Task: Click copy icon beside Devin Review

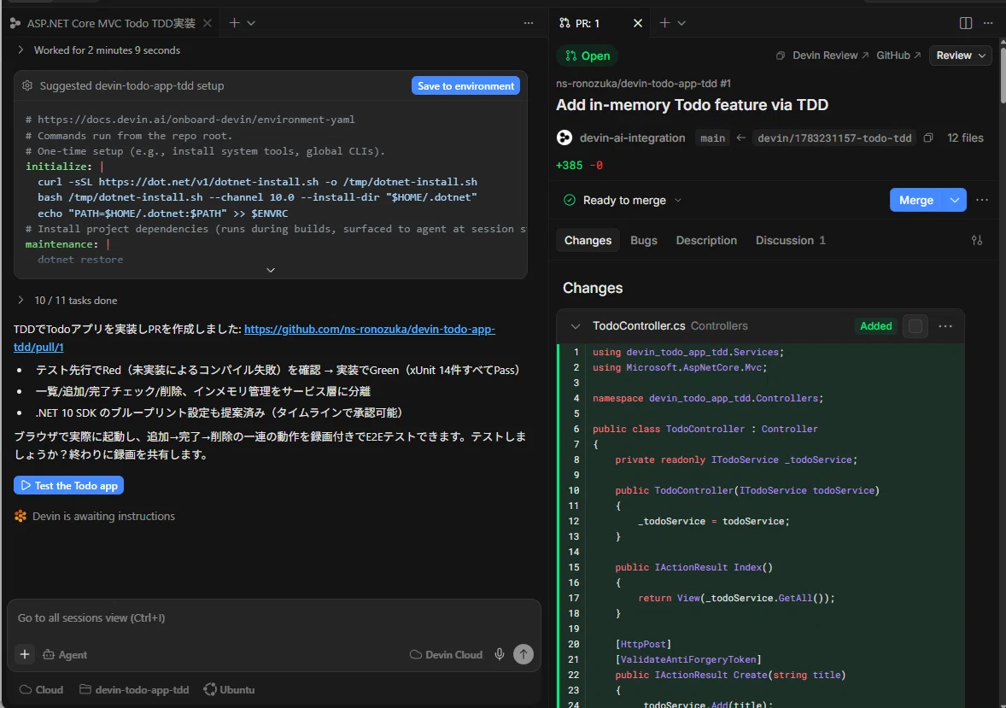Action: [x=781, y=56]
